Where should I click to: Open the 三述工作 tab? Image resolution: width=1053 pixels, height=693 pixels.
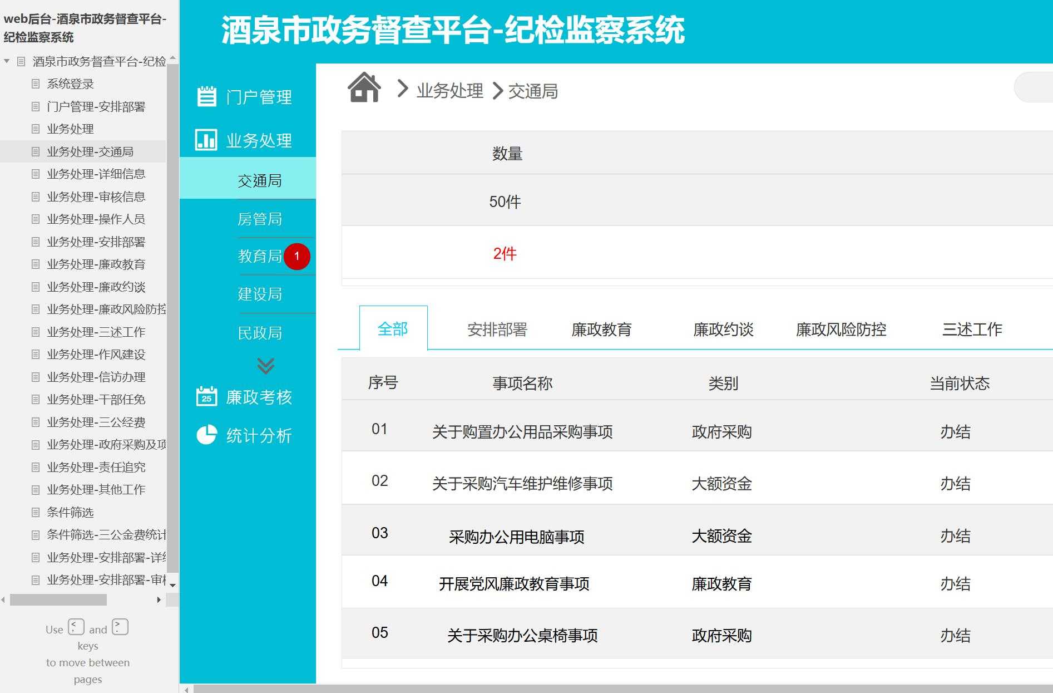[x=972, y=330]
